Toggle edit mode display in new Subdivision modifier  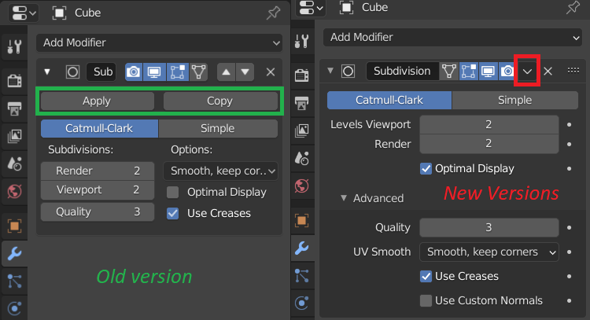[x=469, y=71]
